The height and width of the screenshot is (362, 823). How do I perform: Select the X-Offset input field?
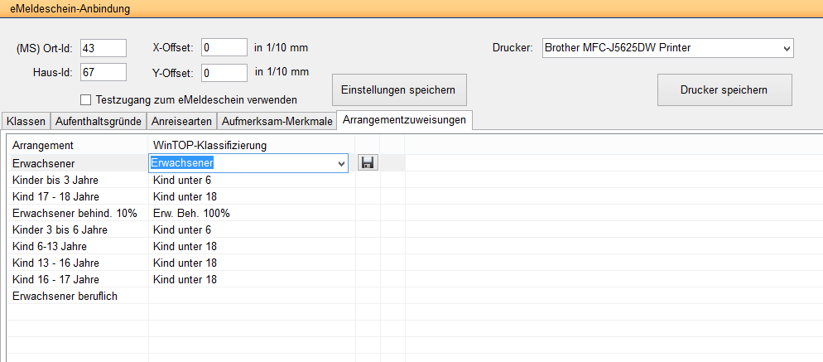tap(224, 48)
